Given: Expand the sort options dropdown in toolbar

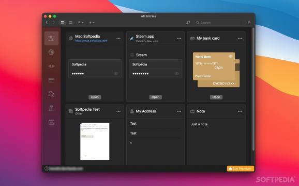Looking at the screenshot, I should click(x=81, y=23).
